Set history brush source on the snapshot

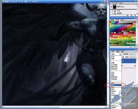(x=111, y=7)
